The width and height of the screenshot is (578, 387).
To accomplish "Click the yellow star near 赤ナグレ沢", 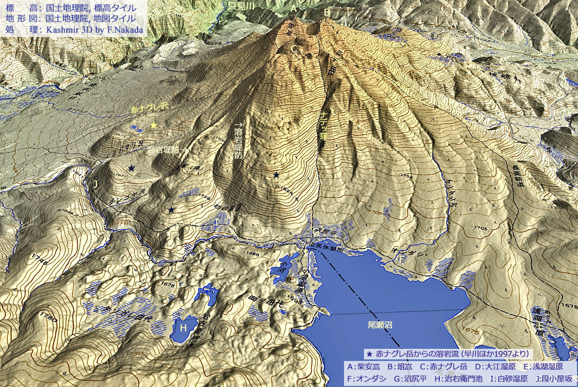I will click(154, 126).
